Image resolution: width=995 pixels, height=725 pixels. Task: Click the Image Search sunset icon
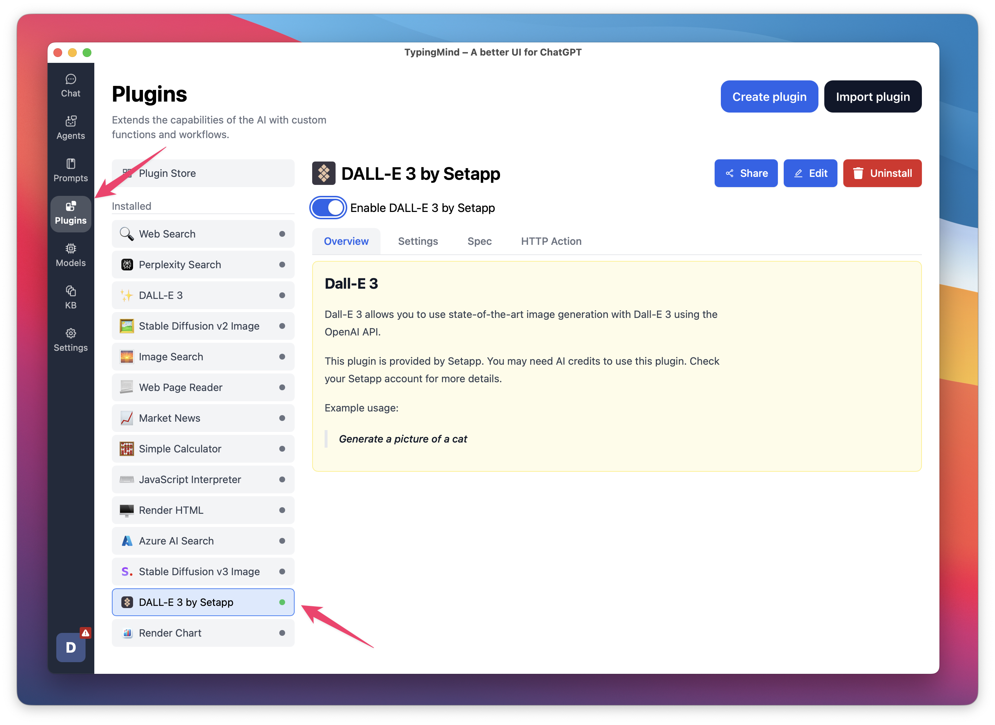[127, 357]
